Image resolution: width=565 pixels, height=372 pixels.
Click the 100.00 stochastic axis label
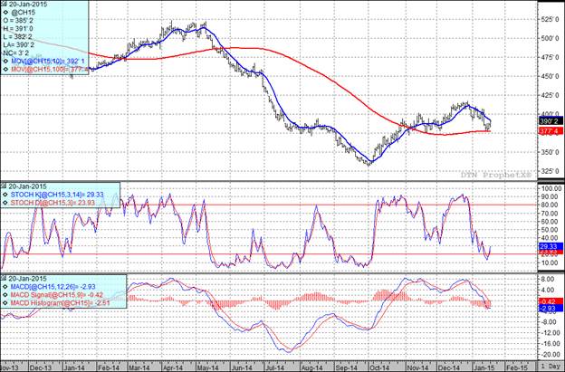coord(551,188)
